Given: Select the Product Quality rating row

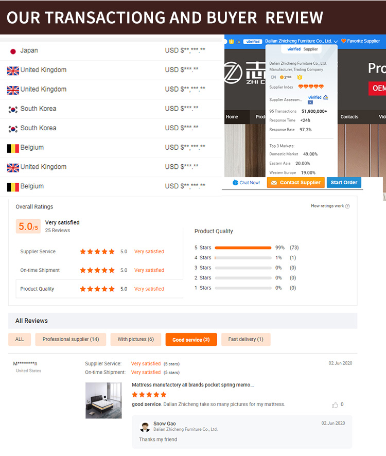Looking at the screenshot, I should pos(99,289).
